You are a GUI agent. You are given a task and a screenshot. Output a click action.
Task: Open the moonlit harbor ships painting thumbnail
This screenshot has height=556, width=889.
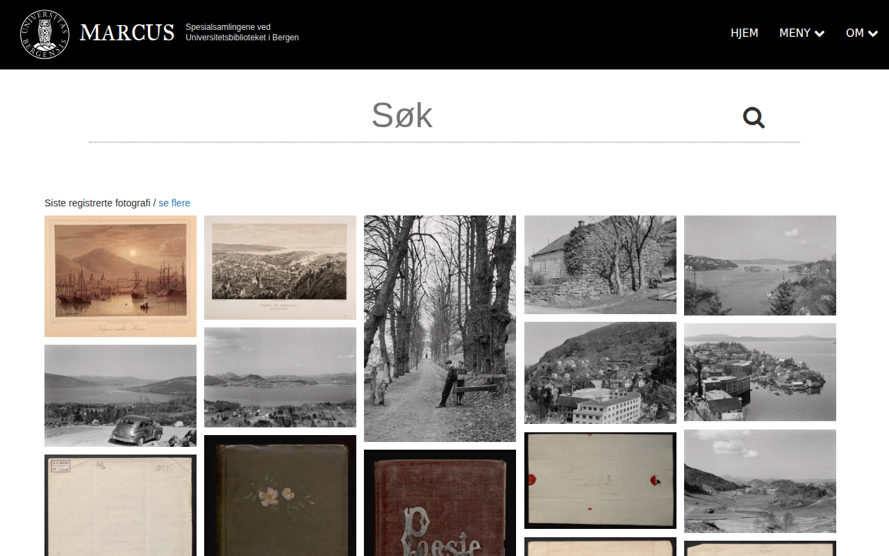[120, 276]
